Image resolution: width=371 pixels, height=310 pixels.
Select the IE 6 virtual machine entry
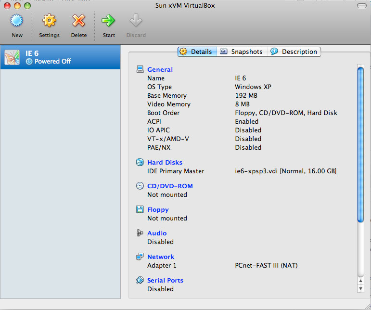click(x=60, y=57)
